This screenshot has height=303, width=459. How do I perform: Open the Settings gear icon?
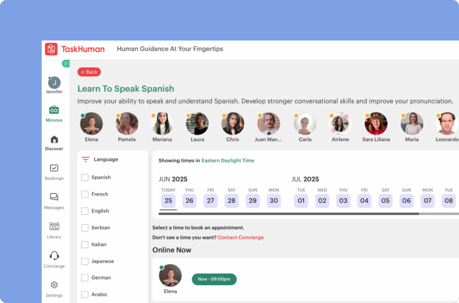pyautogui.click(x=54, y=285)
